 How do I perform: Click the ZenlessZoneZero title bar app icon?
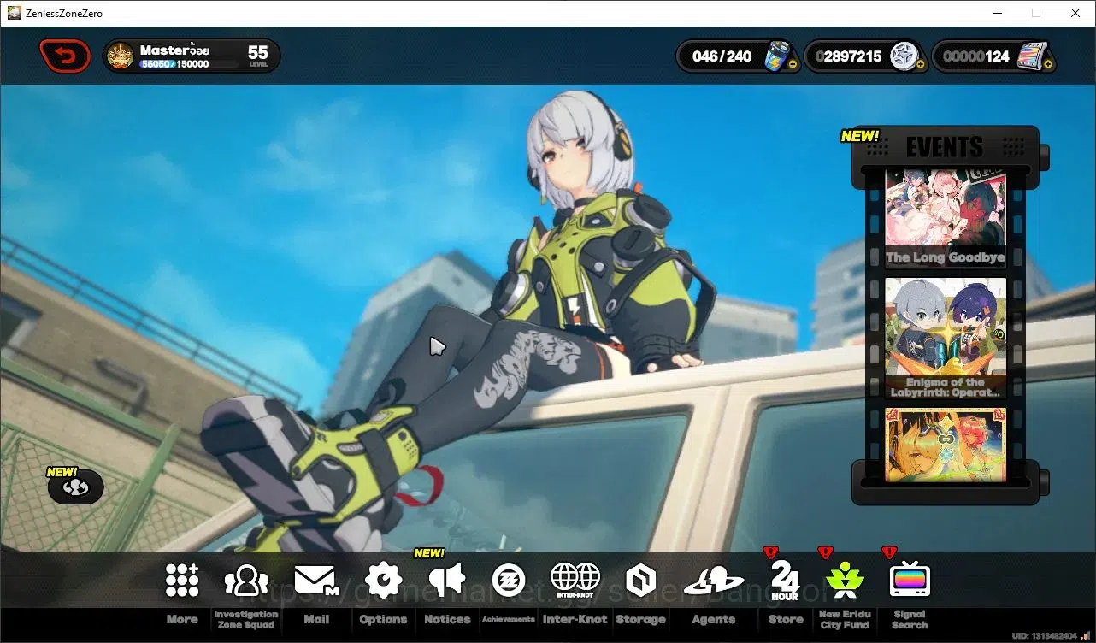[15, 13]
